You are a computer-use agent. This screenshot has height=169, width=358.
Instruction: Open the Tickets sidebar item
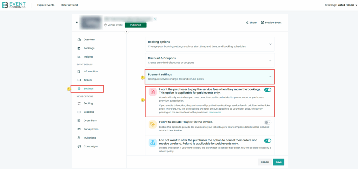tap(88, 80)
